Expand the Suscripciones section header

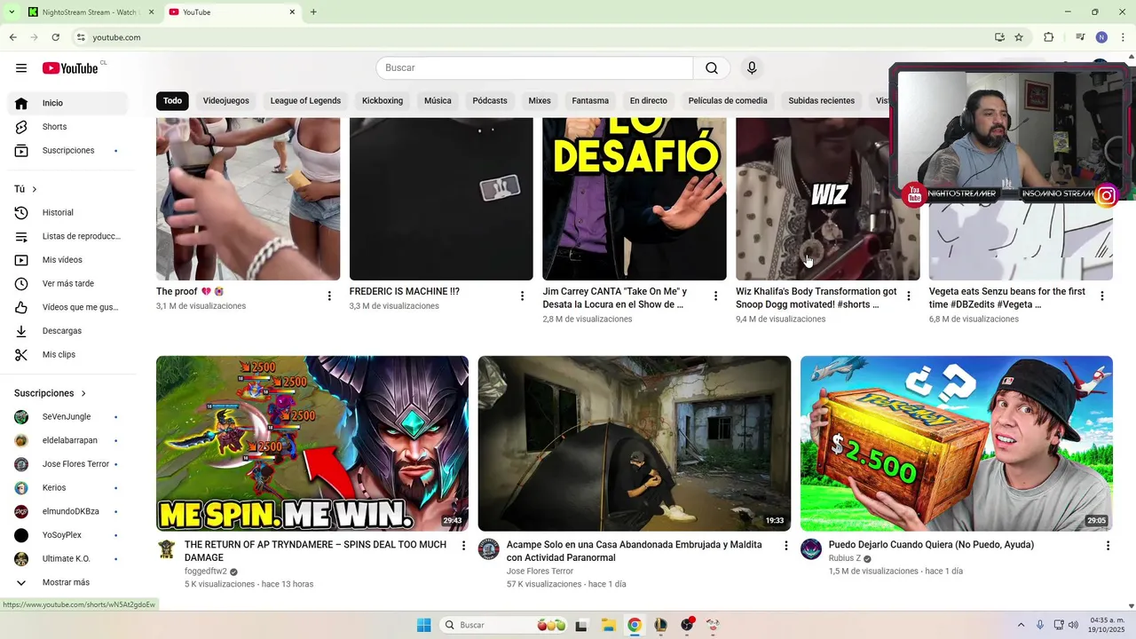51,393
